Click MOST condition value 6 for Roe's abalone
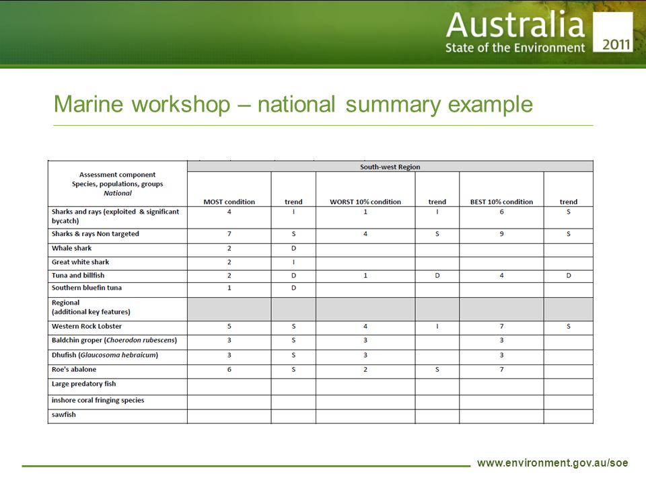The image size is (646, 484). 229,370
